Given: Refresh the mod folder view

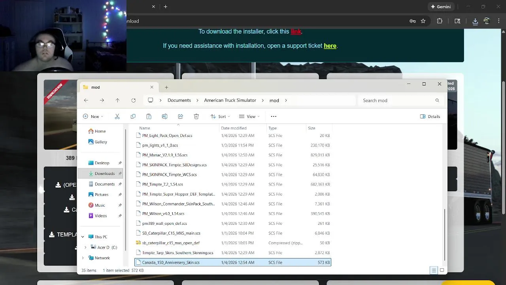Looking at the screenshot, I should (x=133, y=101).
